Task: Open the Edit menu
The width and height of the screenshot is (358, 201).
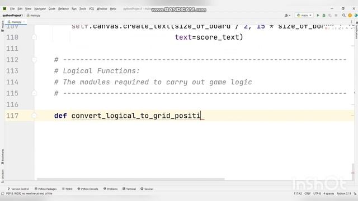Action: pos(20,9)
